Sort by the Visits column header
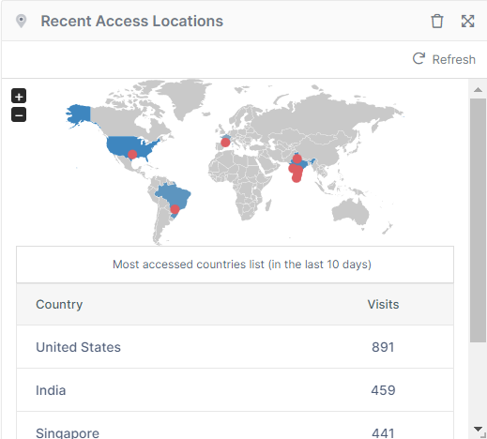Viewport: 487px width, 439px height. (x=383, y=304)
